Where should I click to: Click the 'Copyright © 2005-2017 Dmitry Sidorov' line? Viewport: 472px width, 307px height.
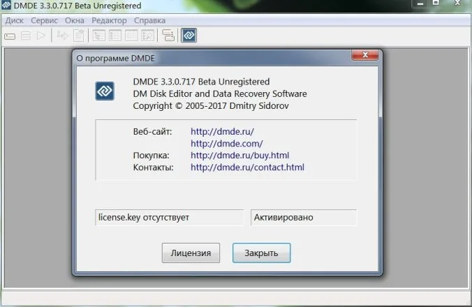(x=211, y=106)
